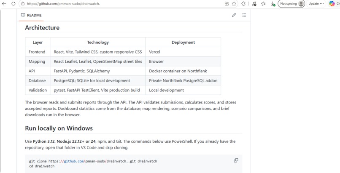Click the 'Run locally on Windows' heading
340x173 pixels.
pos(59,128)
